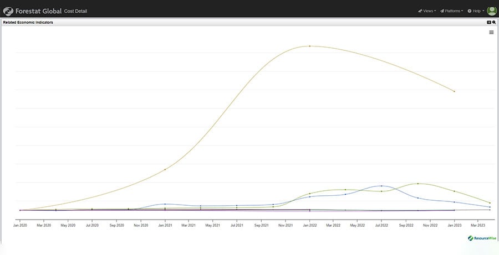The width and height of the screenshot is (499, 255).
Task: Click the Jan 2022 axis label
Action: (x=309, y=225)
